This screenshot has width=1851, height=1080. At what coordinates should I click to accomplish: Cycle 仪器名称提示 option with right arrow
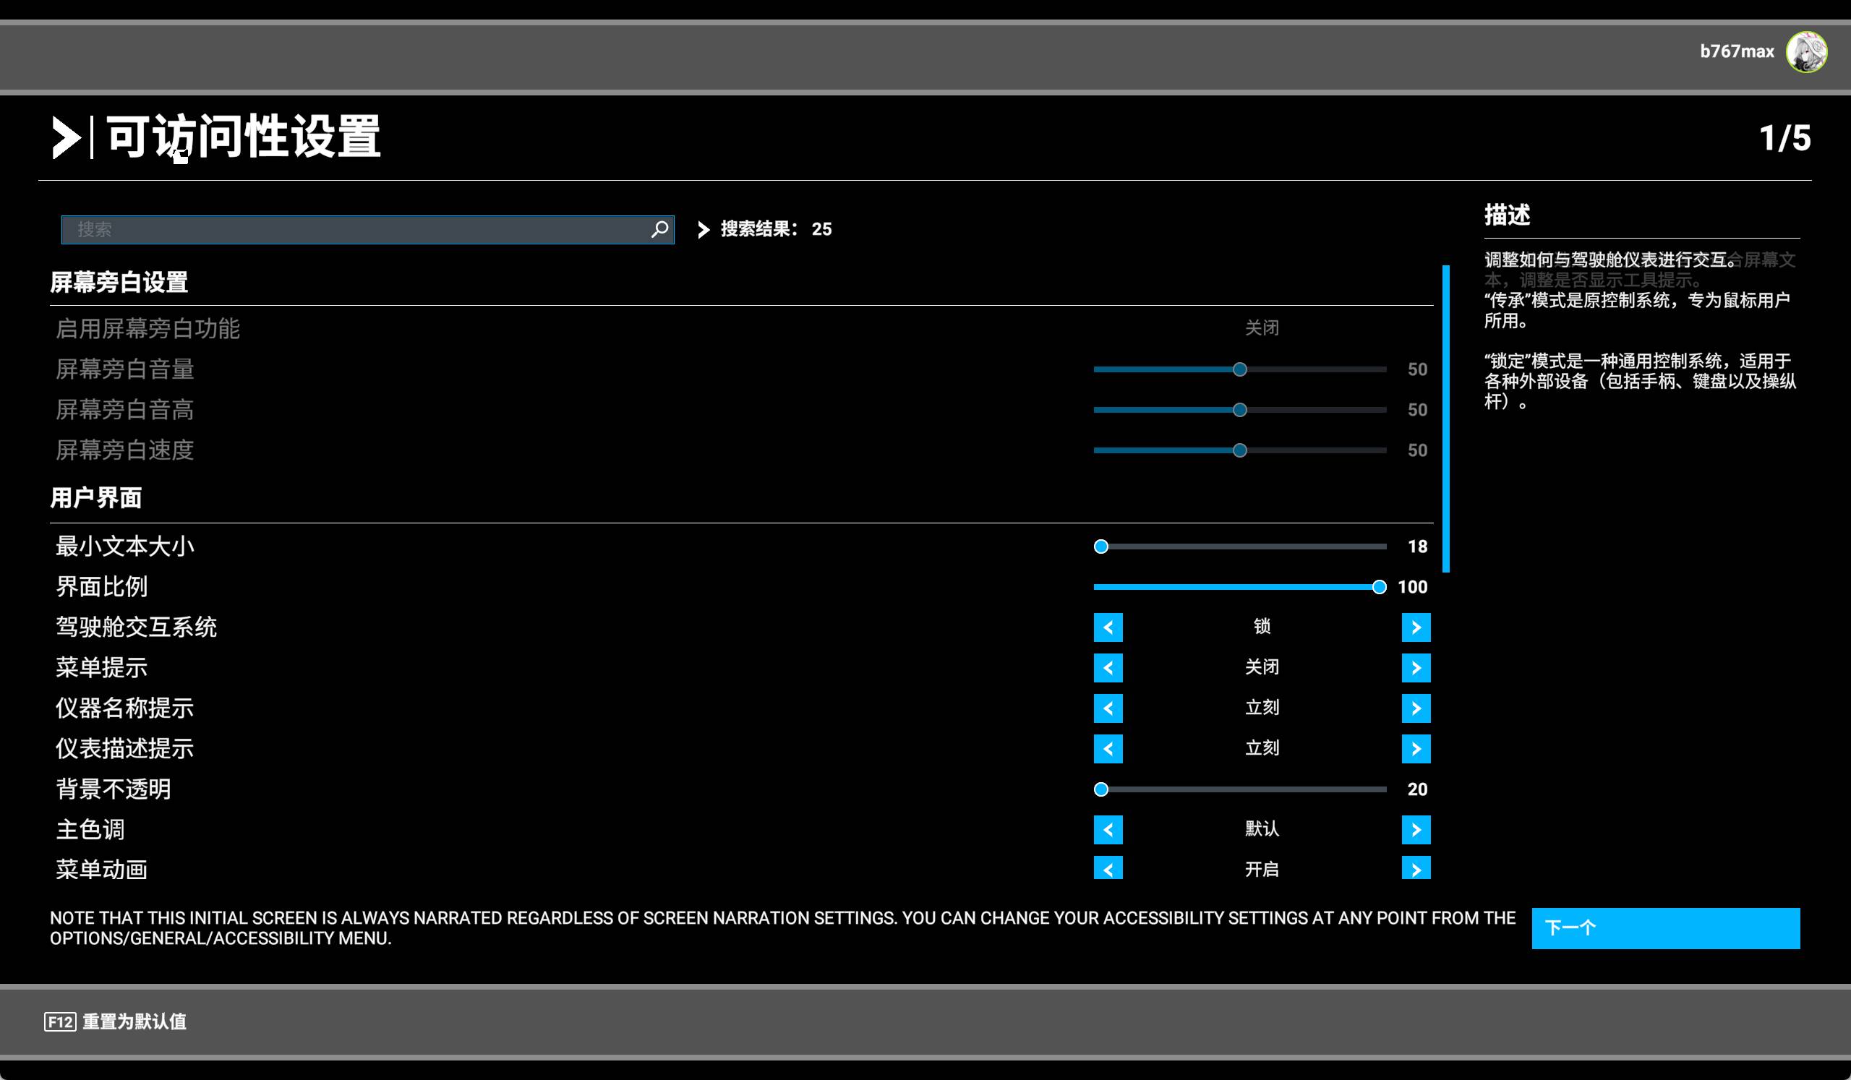tap(1416, 708)
